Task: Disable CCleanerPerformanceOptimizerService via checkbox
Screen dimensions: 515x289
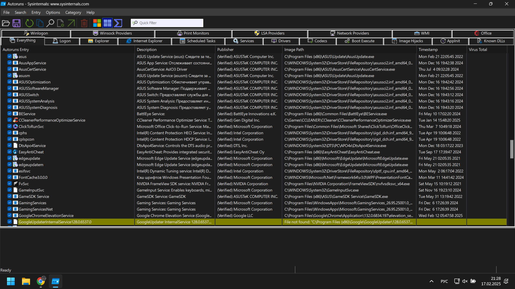Action: click(x=9, y=120)
